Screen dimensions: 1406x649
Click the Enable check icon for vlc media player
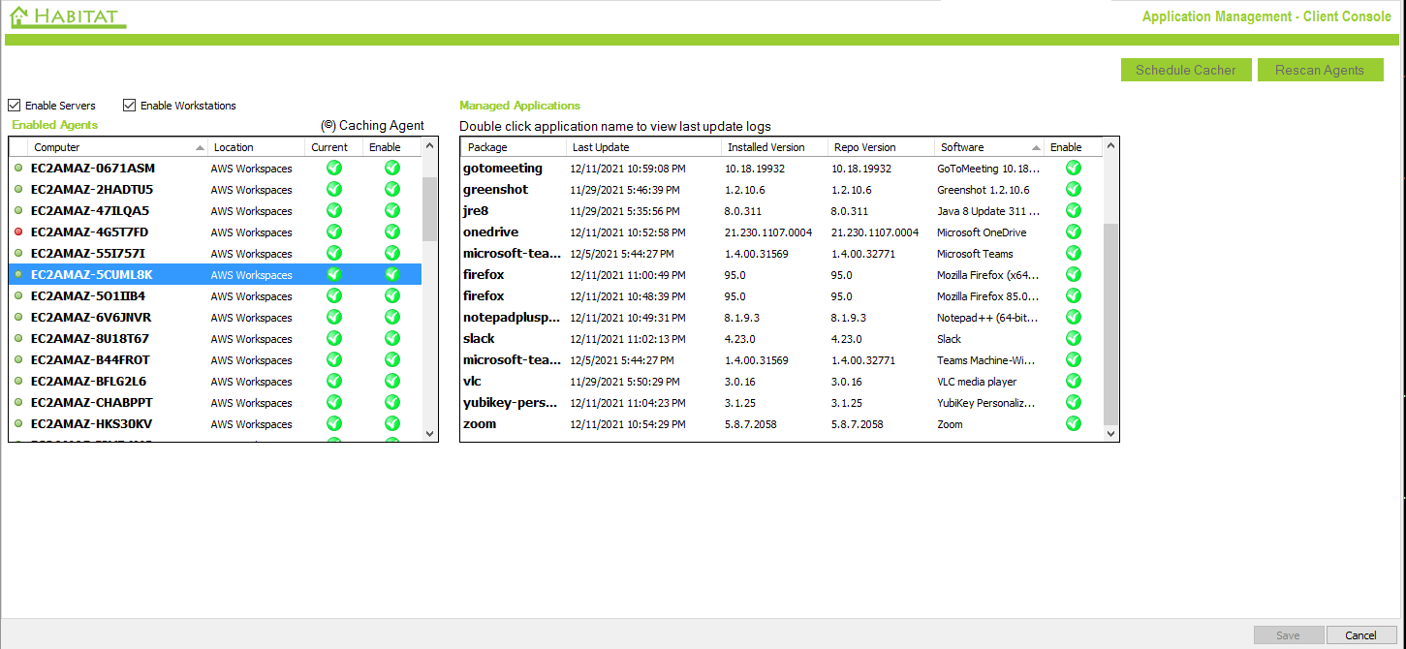1073,381
